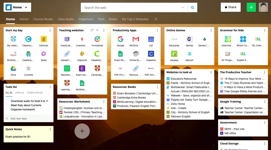Click the Share button
271x150 pixels.
(231, 7)
